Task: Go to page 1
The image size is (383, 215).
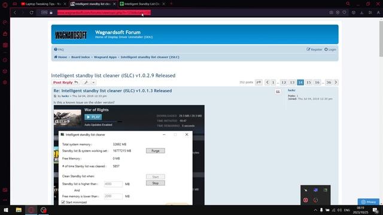Action: pyautogui.click(x=273, y=82)
